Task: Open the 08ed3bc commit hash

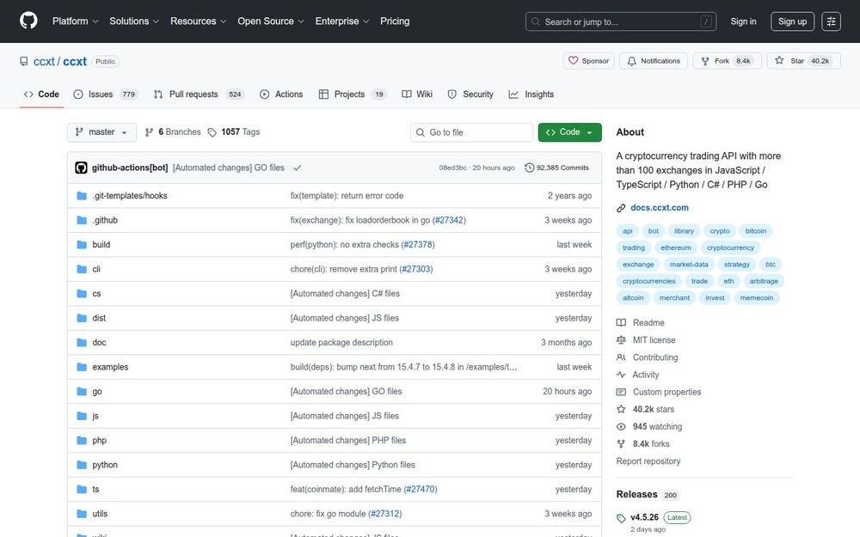Action: 452,168
